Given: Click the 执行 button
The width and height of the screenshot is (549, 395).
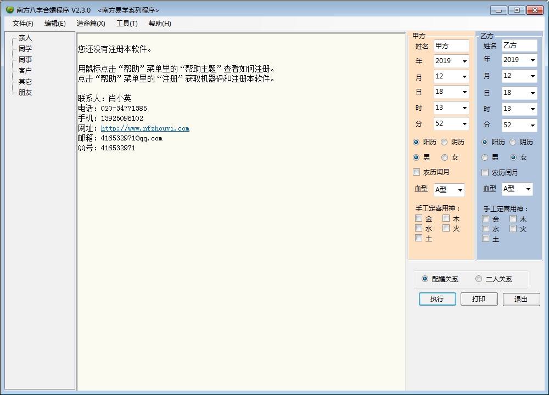Looking at the screenshot, I should pyautogui.click(x=438, y=299).
